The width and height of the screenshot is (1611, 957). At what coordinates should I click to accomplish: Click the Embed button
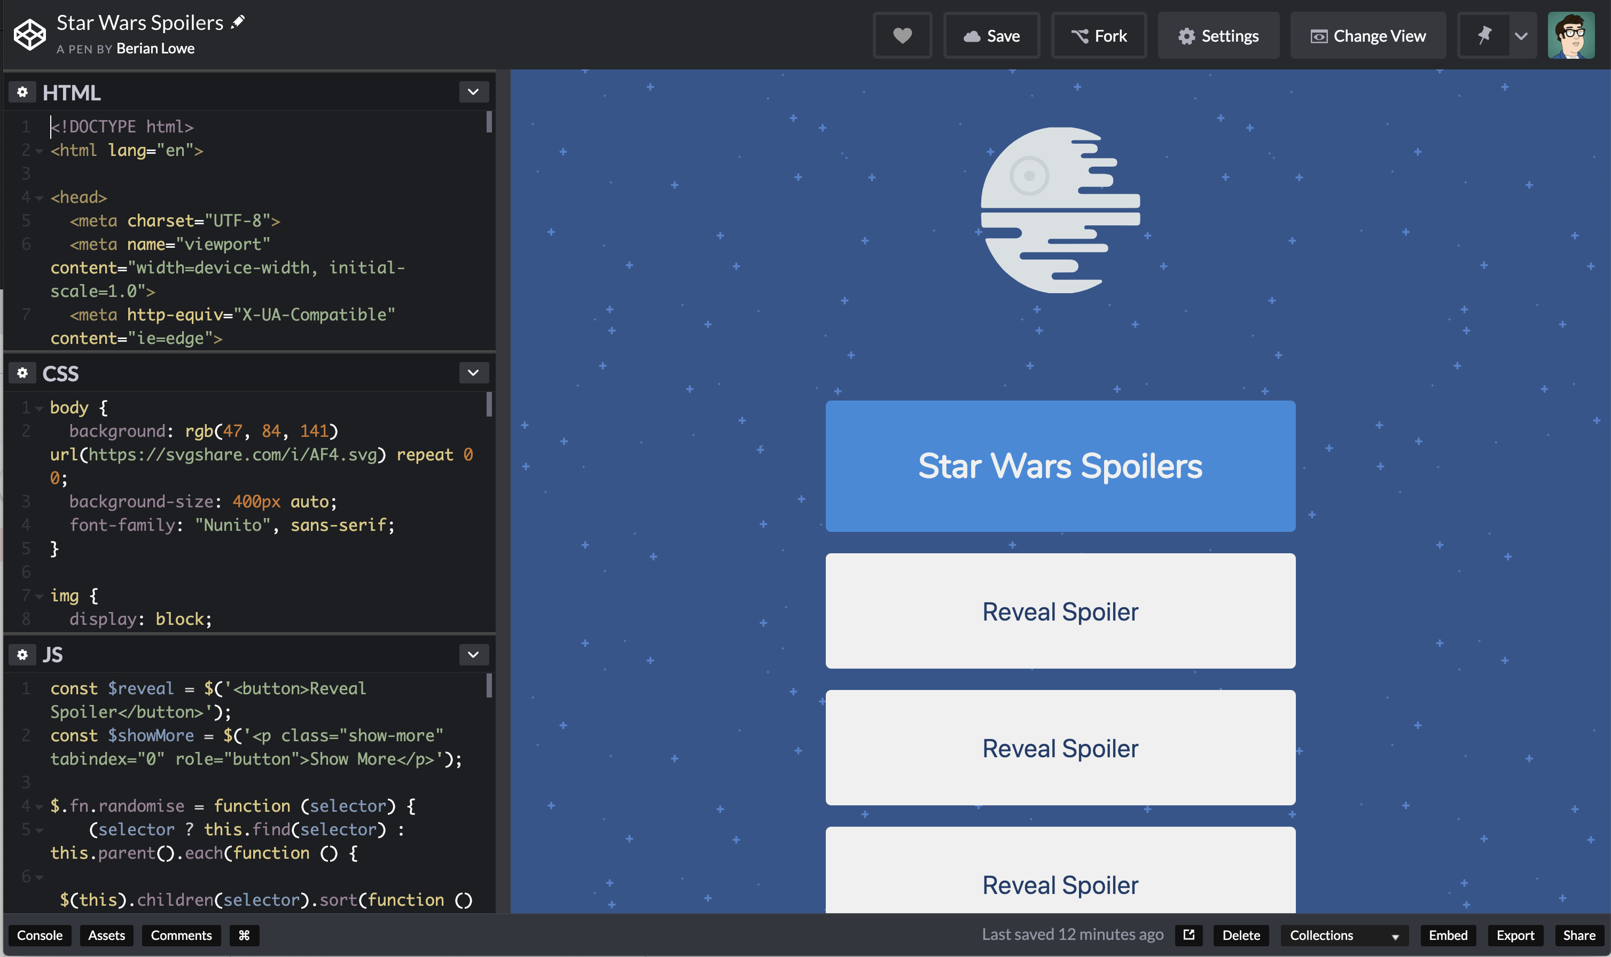pyautogui.click(x=1448, y=935)
